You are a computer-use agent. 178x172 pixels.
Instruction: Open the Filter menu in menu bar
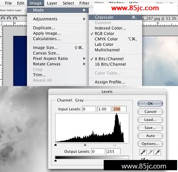click(x=84, y=3)
